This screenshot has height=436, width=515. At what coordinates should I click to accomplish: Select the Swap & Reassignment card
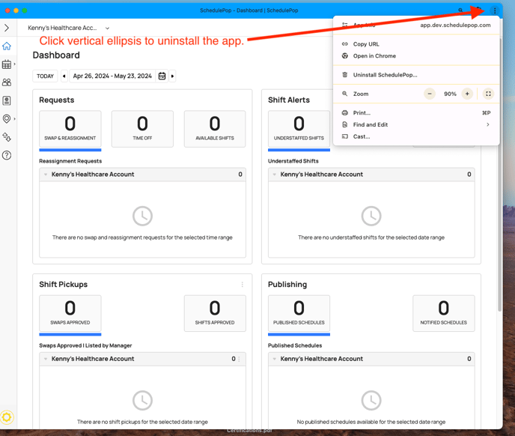pyautogui.click(x=70, y=129)
